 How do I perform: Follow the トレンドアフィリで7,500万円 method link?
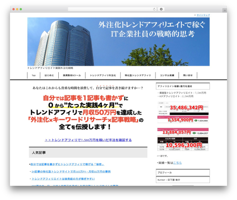click(x=88, y=140)
